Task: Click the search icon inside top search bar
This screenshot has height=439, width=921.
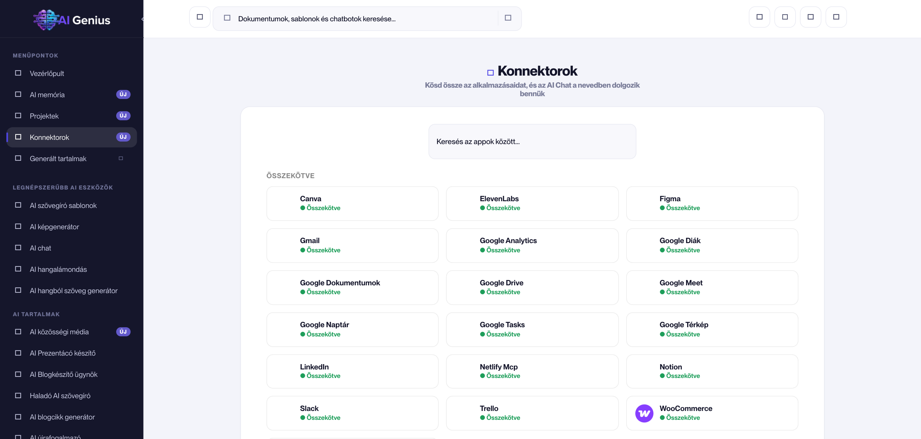Action: pyautogui.click(x=227, y=17)
